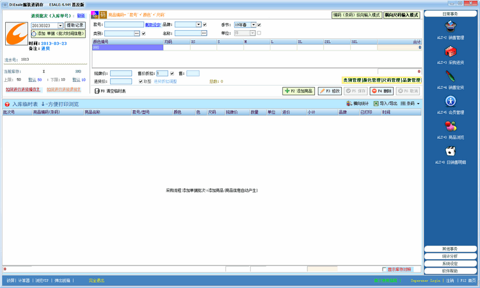480x288 pixels.
Task: Expand the batch number 20130323 dropdown
Action: tap(60, 26)
